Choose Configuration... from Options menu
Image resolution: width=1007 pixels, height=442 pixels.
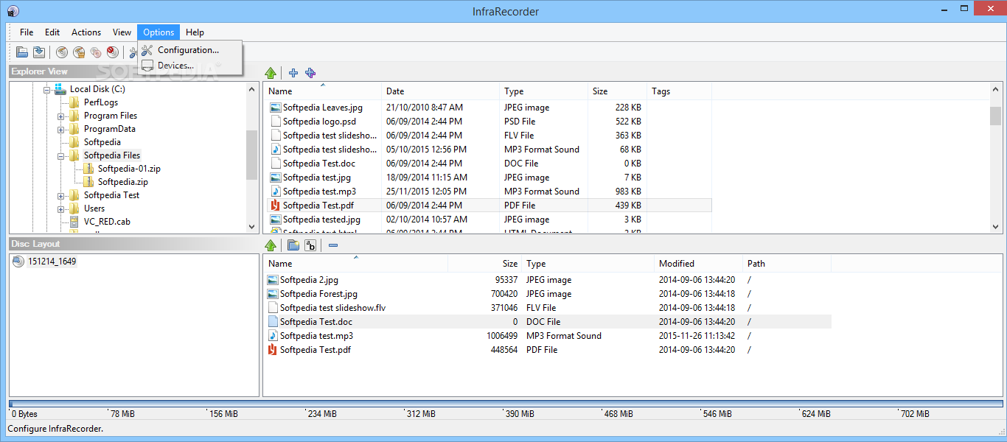tap(189, 50)
